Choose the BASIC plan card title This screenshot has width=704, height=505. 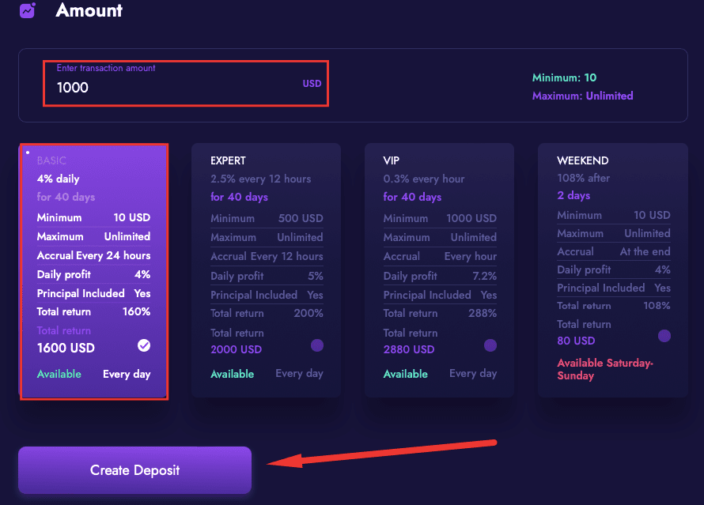click(x=51, y=160)
